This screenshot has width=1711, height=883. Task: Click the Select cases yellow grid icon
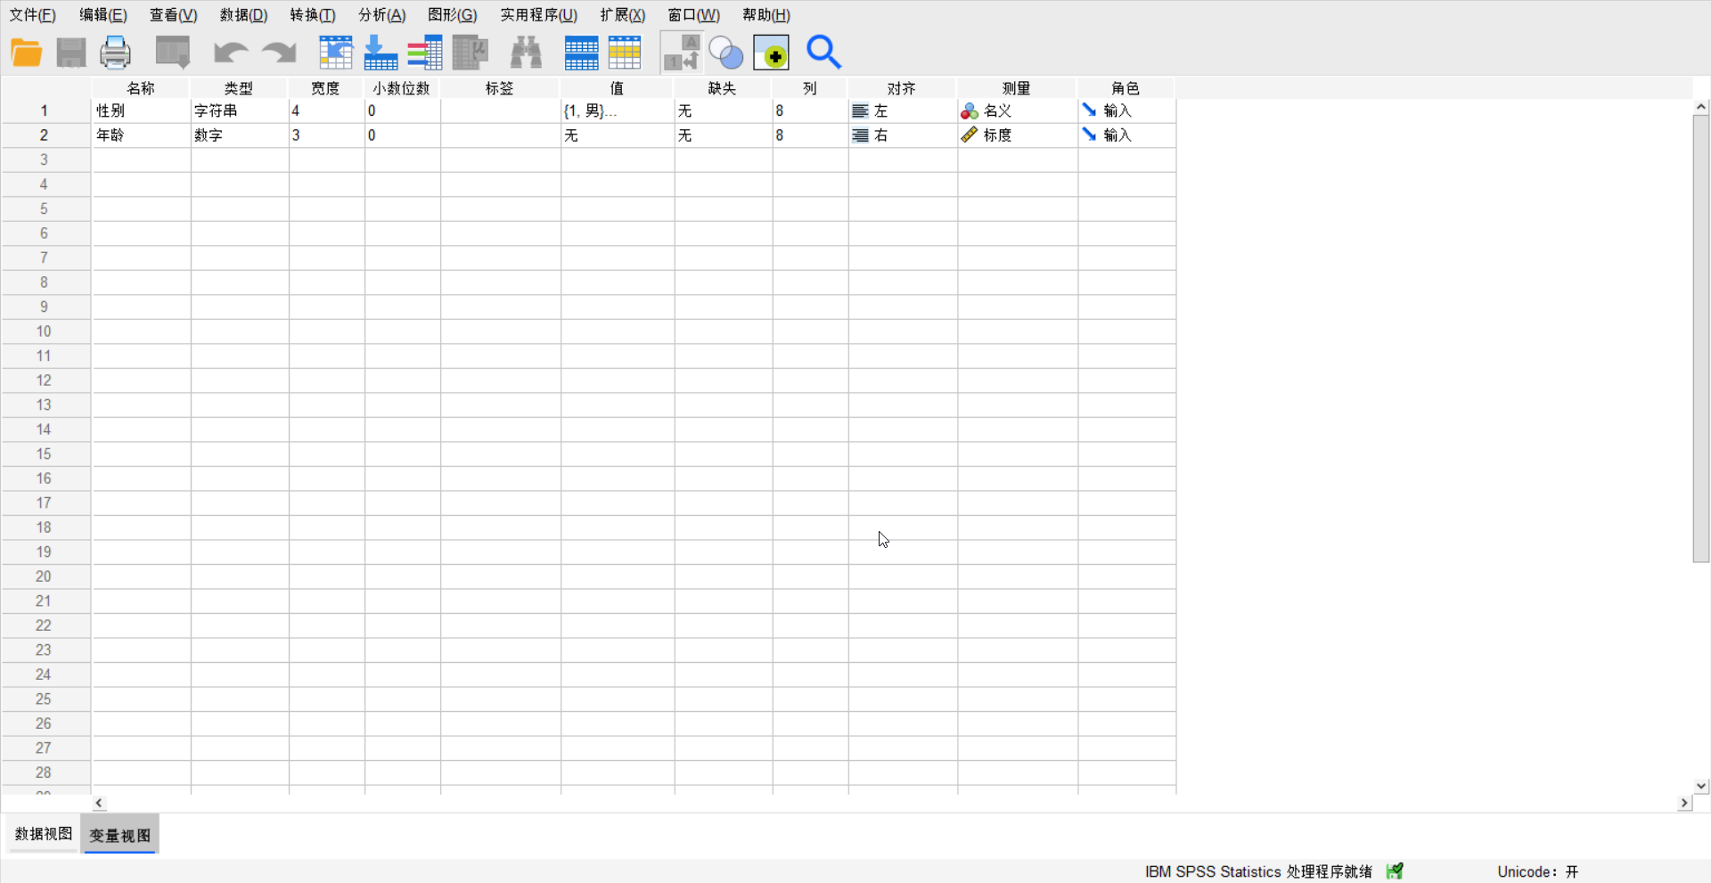tap(625, 53)
